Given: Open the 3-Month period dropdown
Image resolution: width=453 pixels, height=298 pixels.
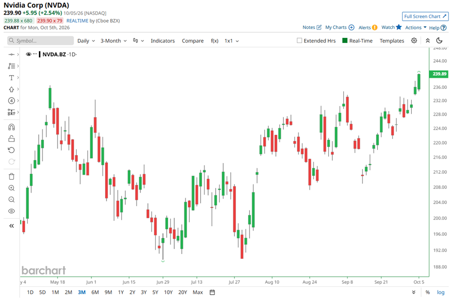Looking at the screenshot, I should pyautogui.click(x=114, y=41).
